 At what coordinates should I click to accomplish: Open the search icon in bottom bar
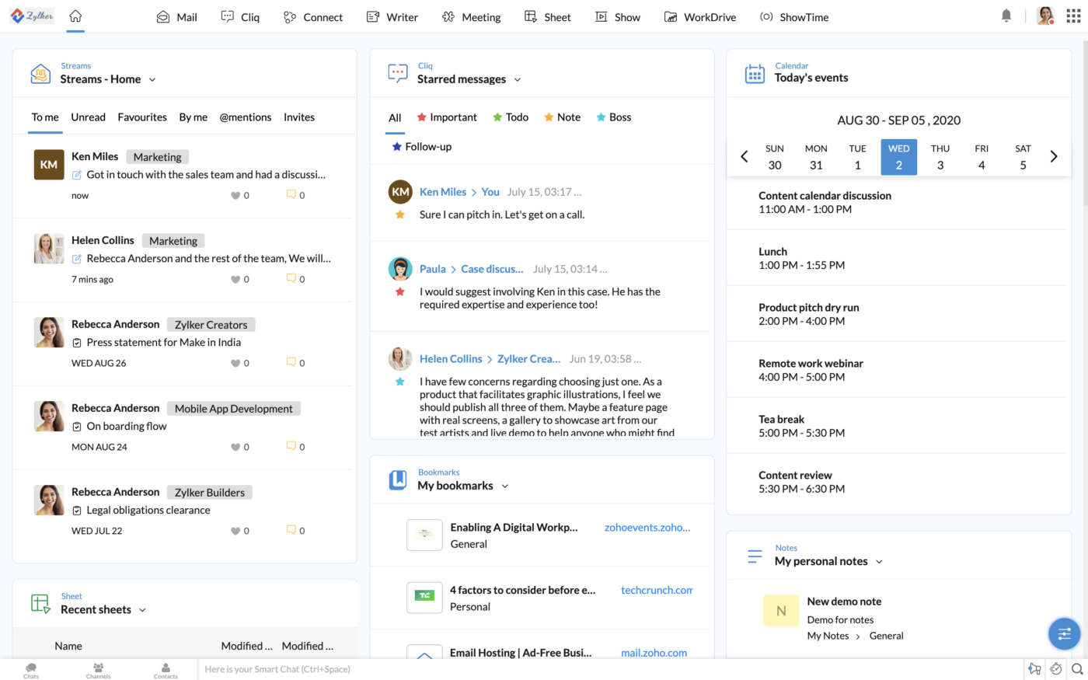tap(1076, 669)
